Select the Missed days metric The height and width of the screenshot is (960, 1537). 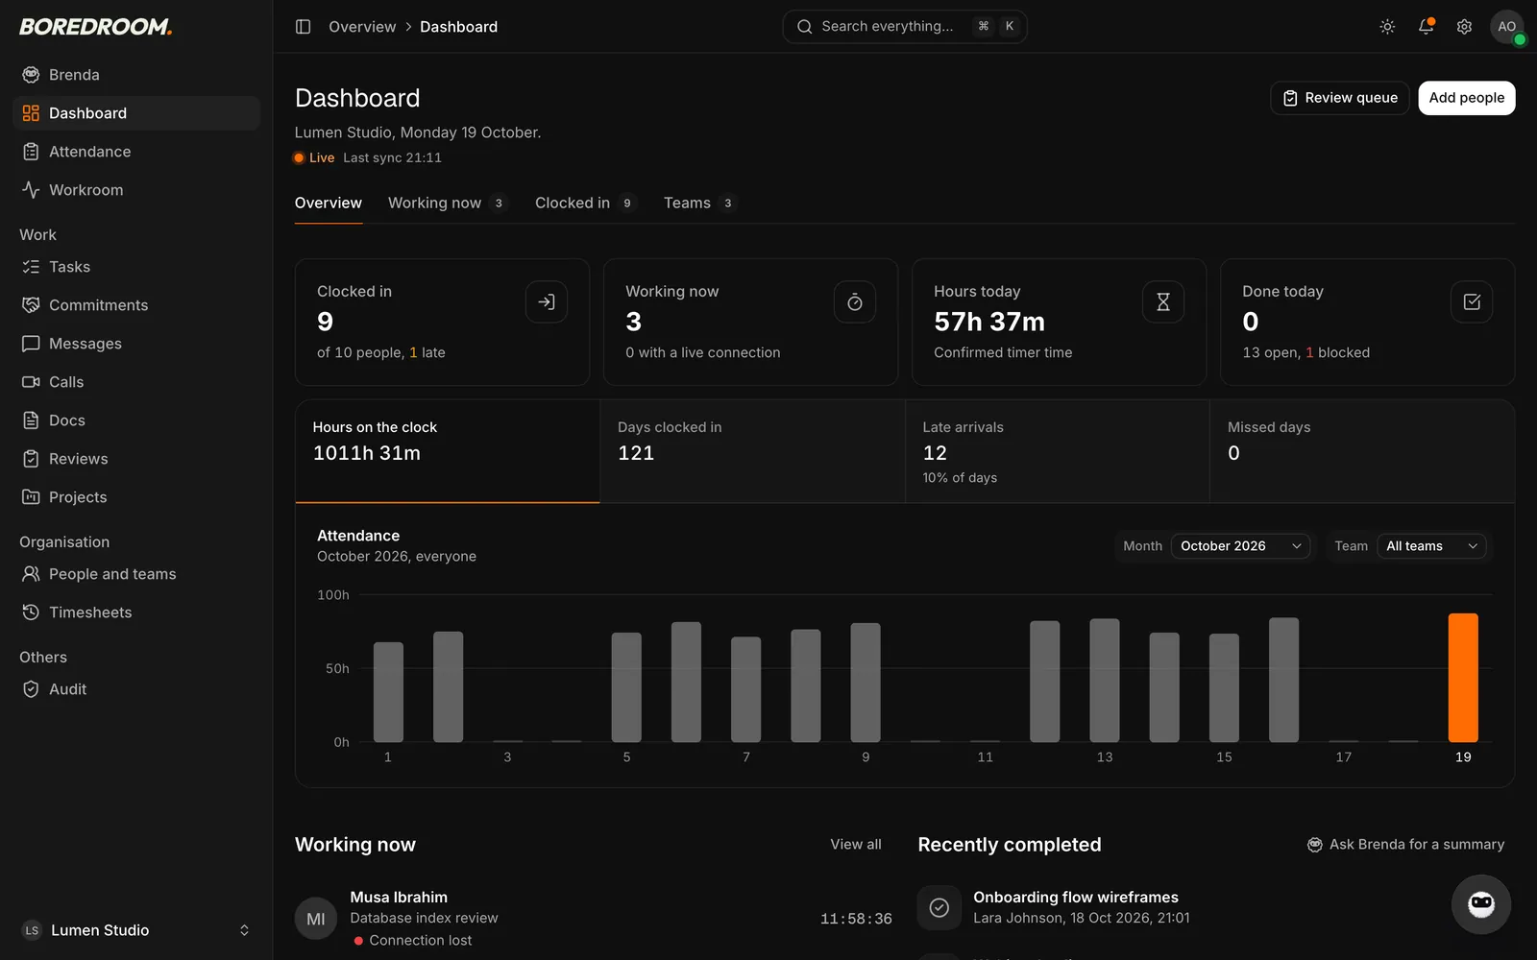[x=1362, y=451]
